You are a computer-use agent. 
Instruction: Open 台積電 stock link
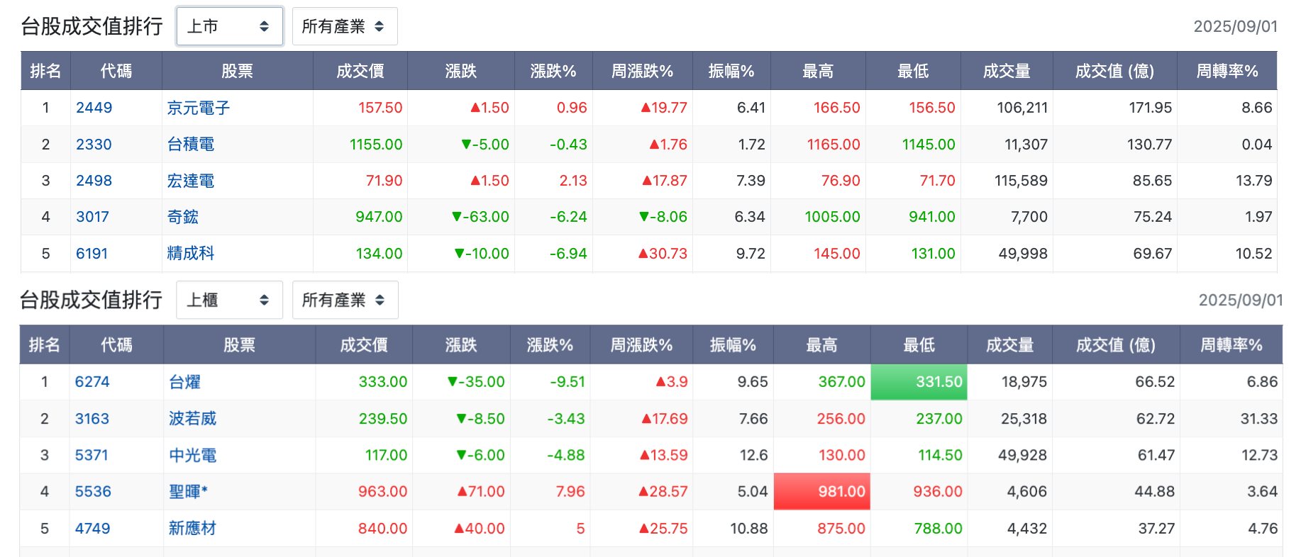pyautogui.click(x=190, y=145)
